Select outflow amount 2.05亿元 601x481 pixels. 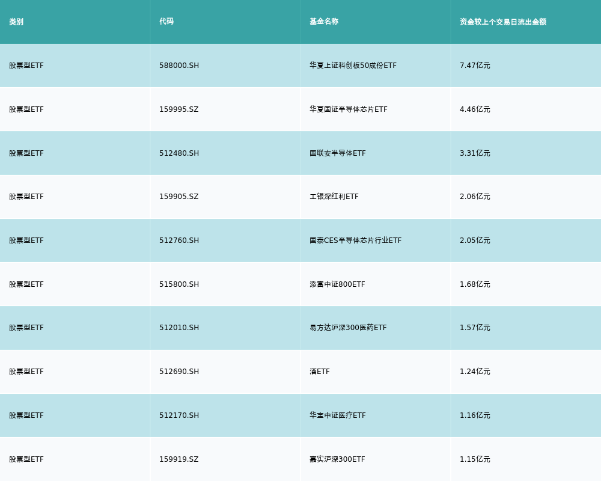[x=475, y=240]
